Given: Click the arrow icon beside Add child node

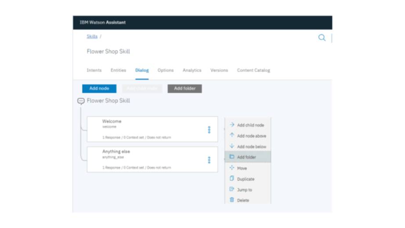Looking at the screenshot, I should click(231, 125).
